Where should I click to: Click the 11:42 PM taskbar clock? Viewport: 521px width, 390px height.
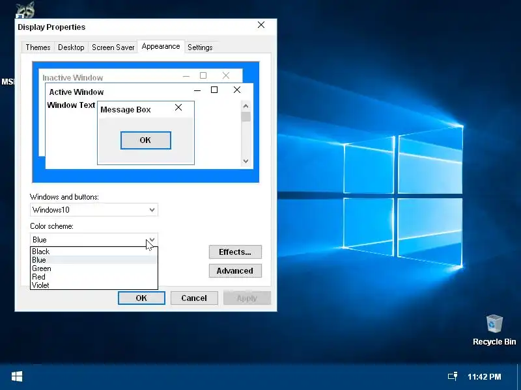pyautogui.click(x=484, y=377)
